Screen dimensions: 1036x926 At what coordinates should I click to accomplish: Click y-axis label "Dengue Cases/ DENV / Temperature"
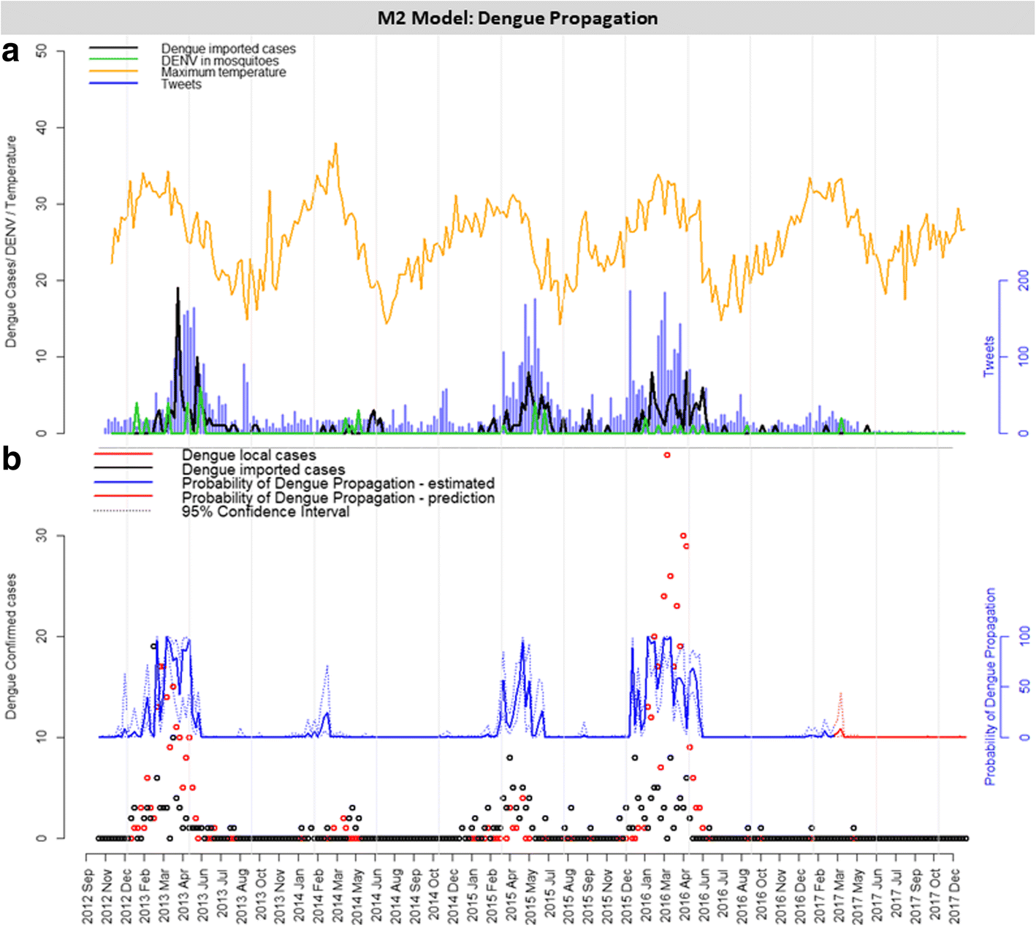tap(11, 242)
